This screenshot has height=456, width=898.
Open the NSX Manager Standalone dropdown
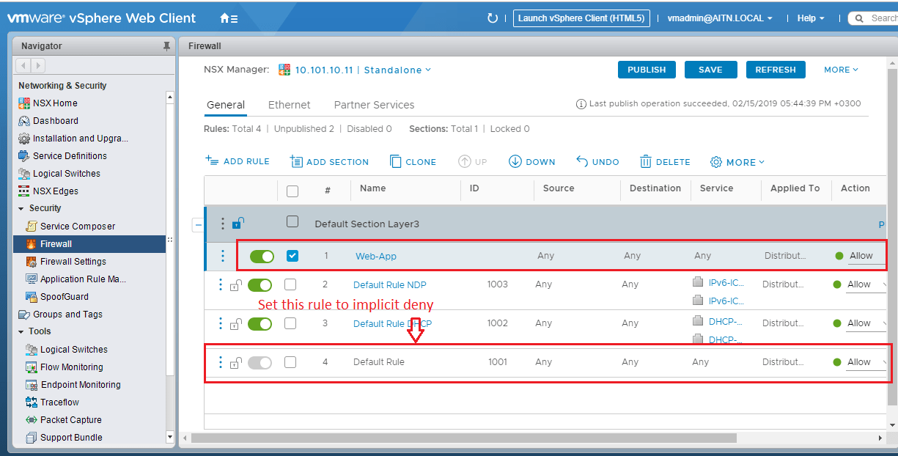coord(398,70)
